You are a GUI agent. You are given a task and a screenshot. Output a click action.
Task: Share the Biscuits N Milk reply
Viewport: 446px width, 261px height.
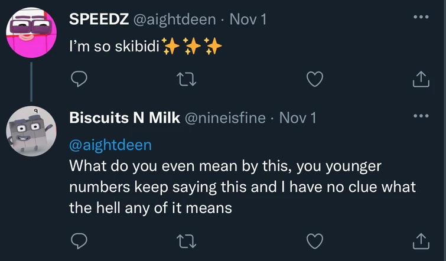pos(419,240)
